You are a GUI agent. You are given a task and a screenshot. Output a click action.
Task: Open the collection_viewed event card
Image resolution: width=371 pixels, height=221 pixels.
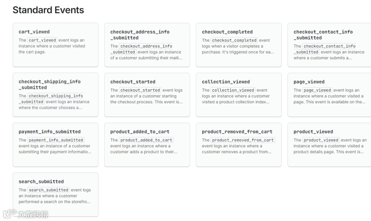pyautogui.click(x=239, y=94)
